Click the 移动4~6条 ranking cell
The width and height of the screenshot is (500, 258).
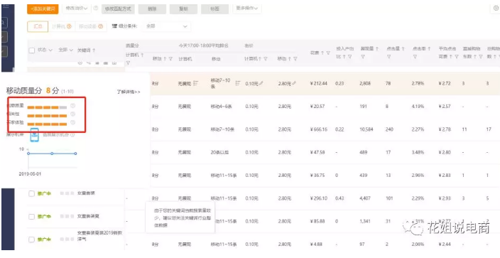(x=222, y=107)
